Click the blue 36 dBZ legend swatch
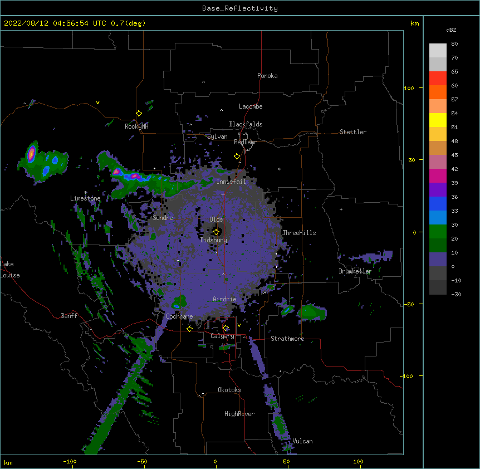The width and height of the screenshot is (480, 469). pos(438,203)
